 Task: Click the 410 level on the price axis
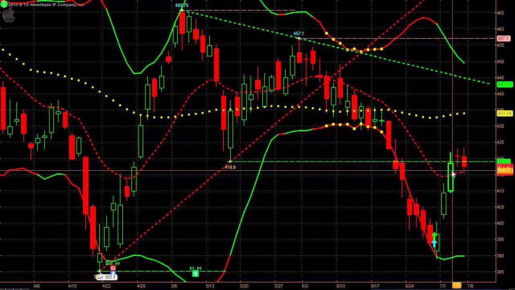(500, 191)
